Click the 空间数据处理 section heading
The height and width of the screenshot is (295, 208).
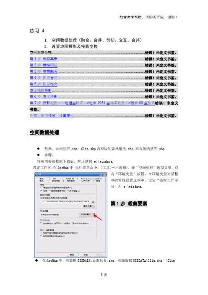coord(44,133)
